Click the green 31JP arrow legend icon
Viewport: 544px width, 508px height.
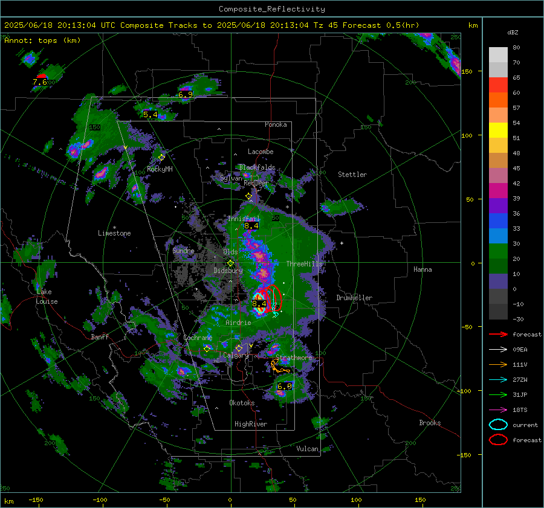pos(498,394)
